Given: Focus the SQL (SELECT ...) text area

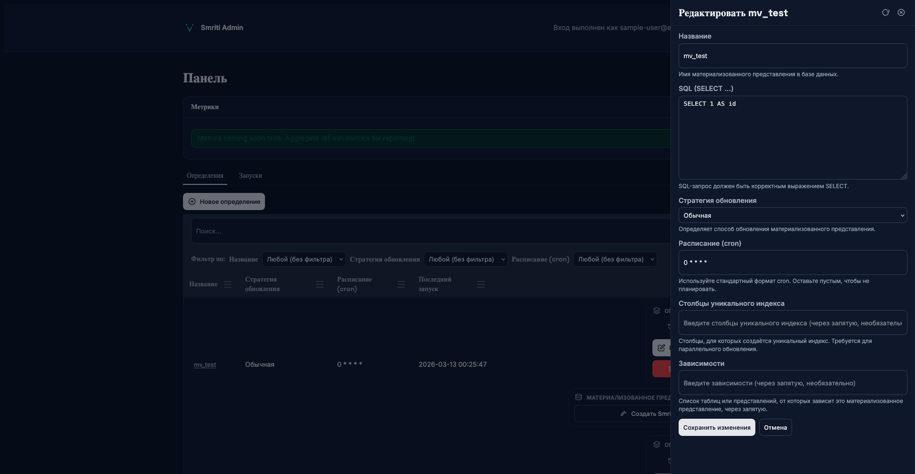Looking at the screenshot, I should [x=792, y=138].
